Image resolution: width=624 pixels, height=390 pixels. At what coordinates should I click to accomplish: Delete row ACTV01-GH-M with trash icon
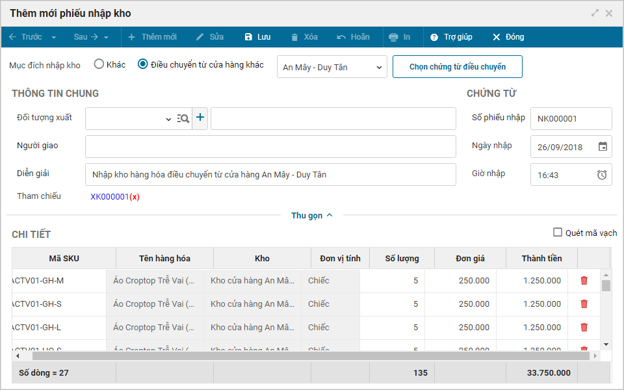[584, 281]
